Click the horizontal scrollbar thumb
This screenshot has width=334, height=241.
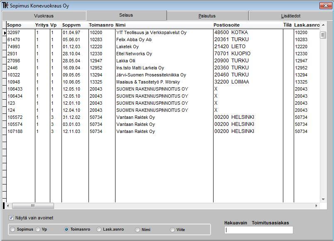[33, 206]
